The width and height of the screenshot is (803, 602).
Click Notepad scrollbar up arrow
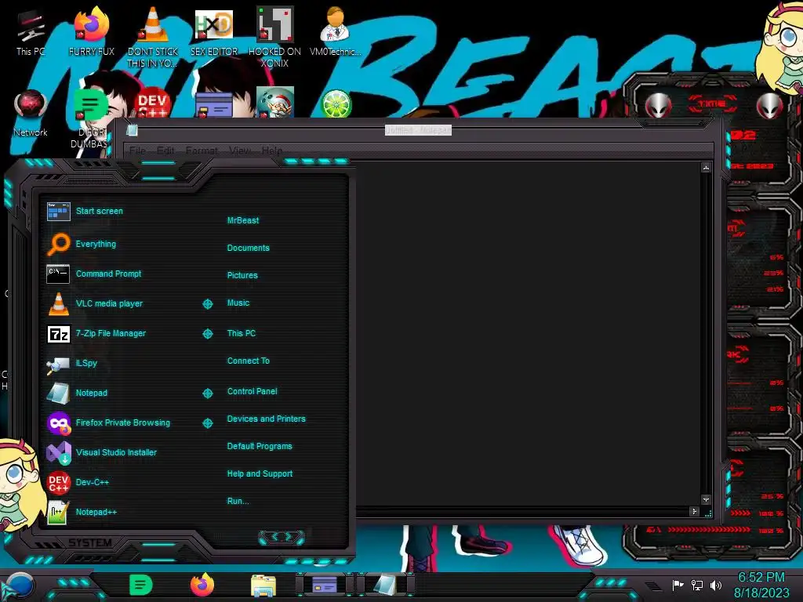[x=707, y=168]
